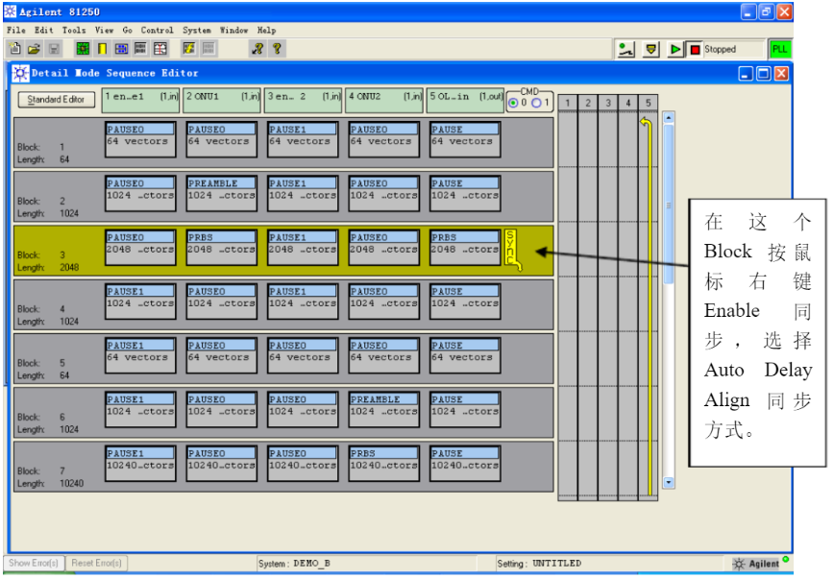The height and width of the screenshot is (579, 833).
Task: Click the Show Error(s) button
Action: 34,564
